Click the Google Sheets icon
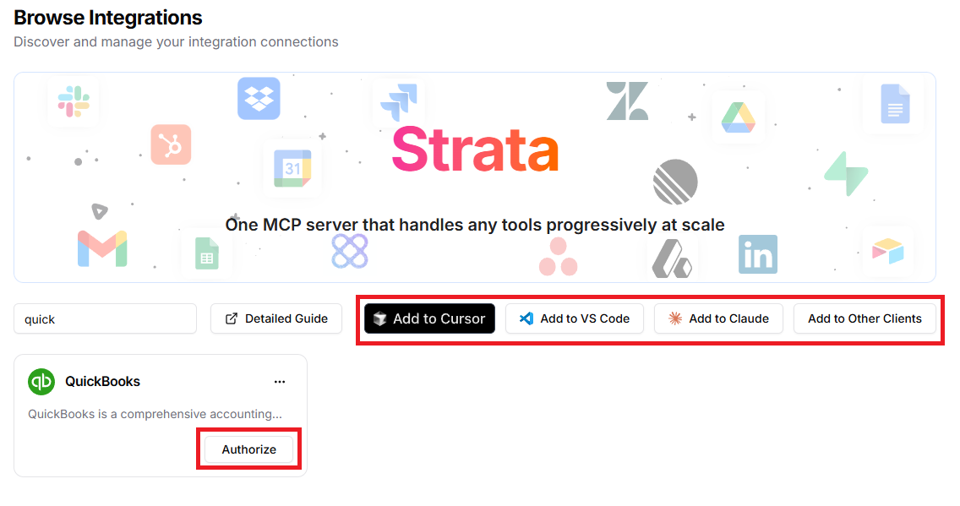The image size is (960, 506). [206, 253]
